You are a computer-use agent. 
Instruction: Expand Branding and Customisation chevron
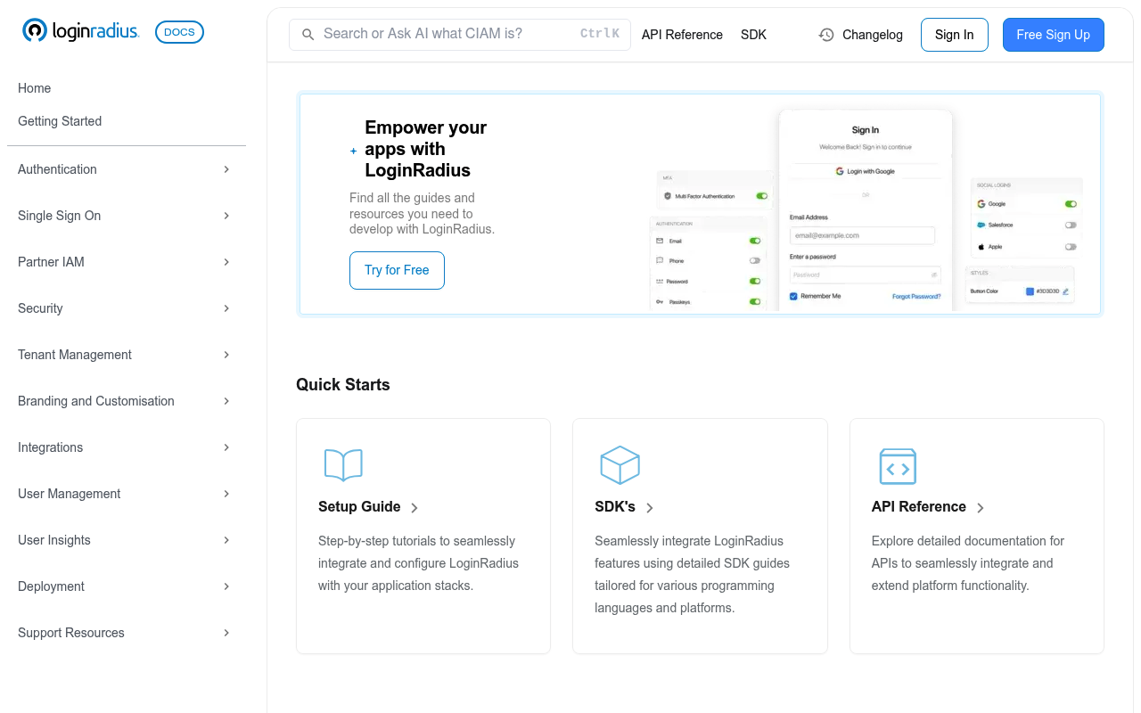(x=226, y=401)
